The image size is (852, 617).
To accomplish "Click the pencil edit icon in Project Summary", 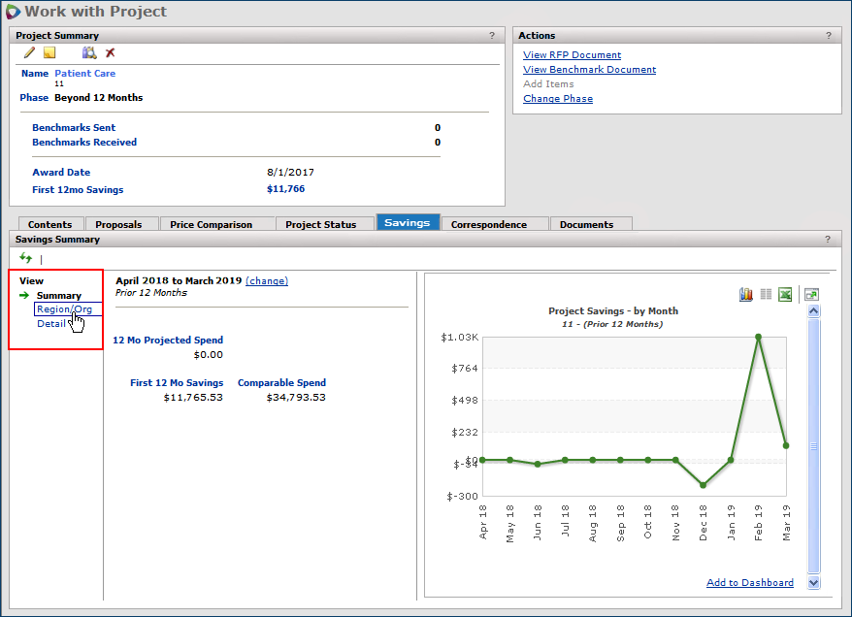I will [29, 53].
